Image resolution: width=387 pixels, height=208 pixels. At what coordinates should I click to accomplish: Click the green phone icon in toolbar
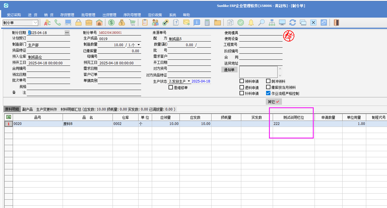click(58, 23)
